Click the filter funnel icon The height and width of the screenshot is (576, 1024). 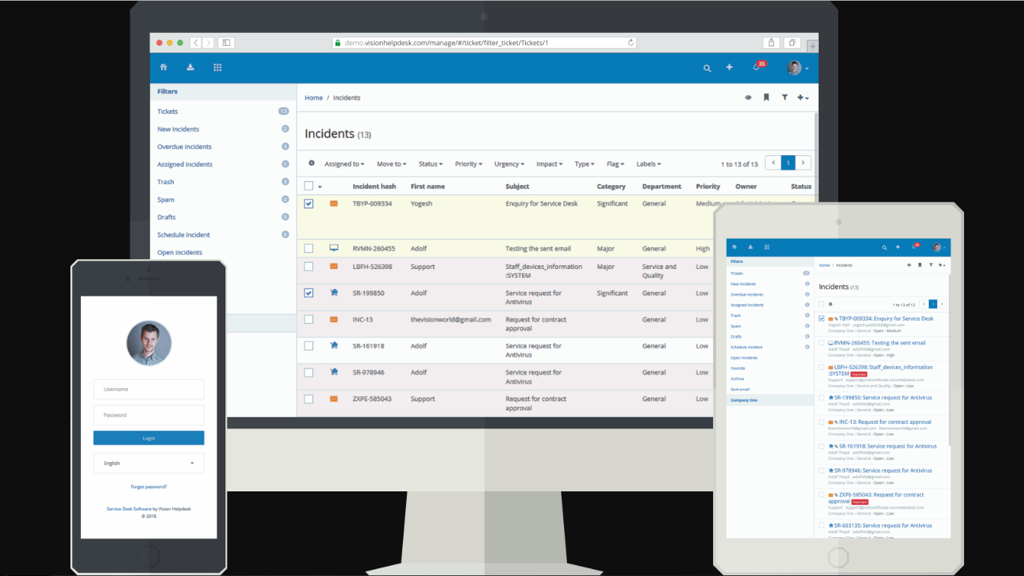click(x=784, y=97)
